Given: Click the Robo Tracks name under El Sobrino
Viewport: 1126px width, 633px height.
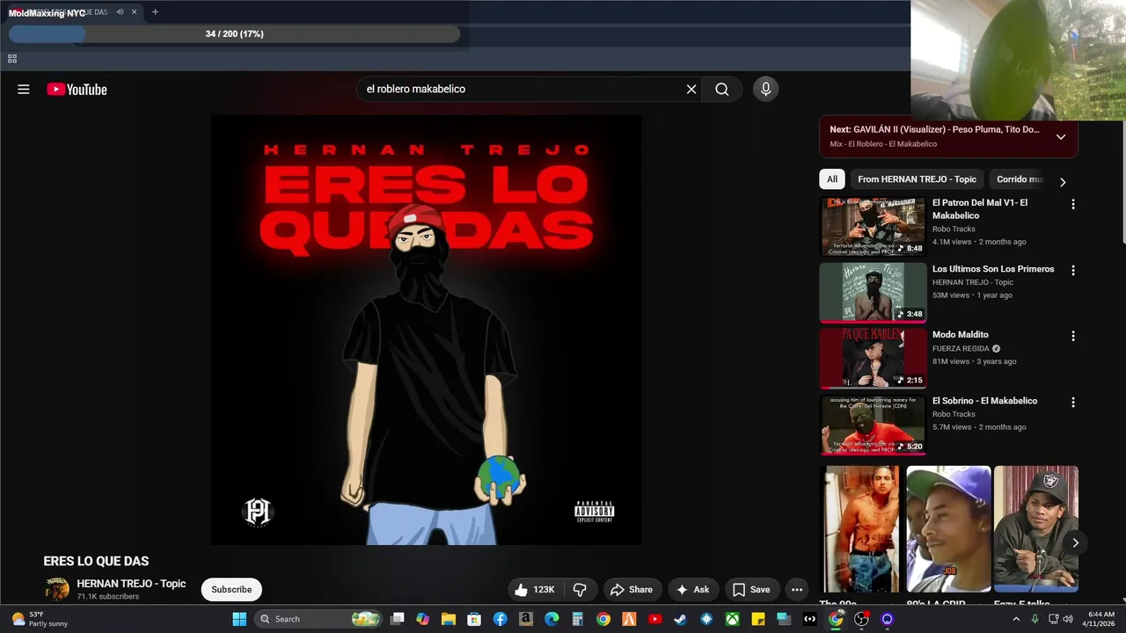Looking at the screenshot, I should click(x=954, y=414).
